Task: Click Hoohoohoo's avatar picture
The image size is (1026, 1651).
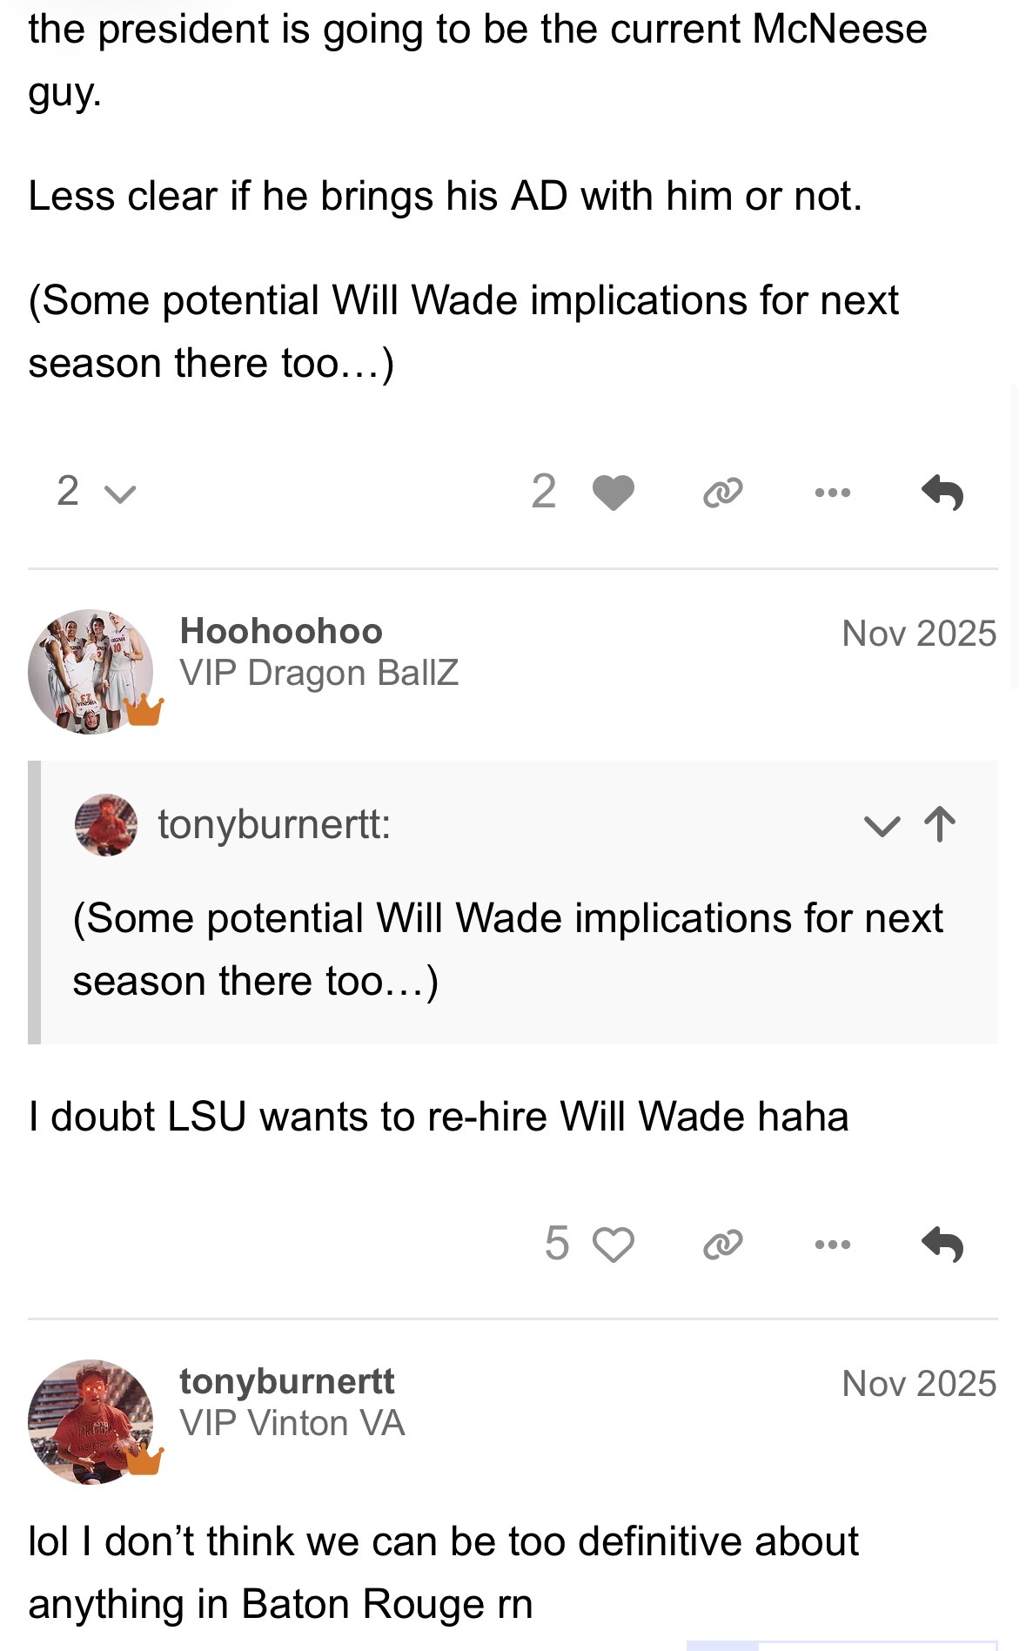Action: pyautogui.click(x=91, y=671)
